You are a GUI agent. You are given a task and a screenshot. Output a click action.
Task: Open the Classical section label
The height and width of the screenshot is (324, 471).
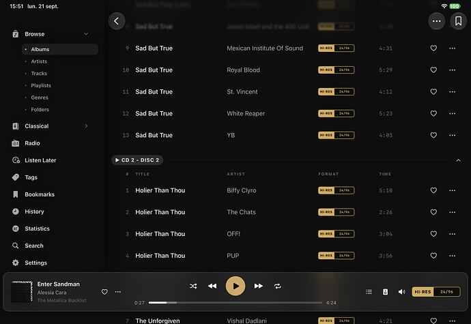pyautogui.click(x=37, y=126)
